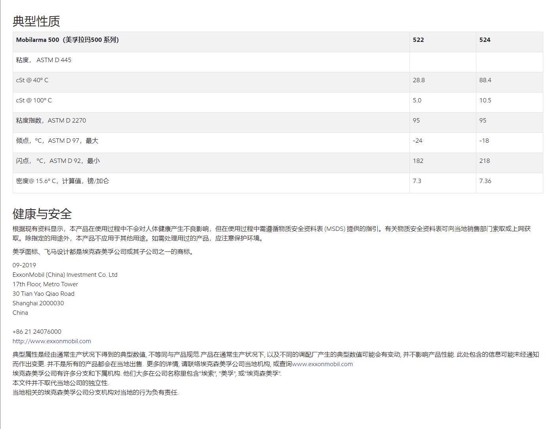The width and height of the screenshot is (552, 429).
Task: Click the value -18 in the table
Action: click(484, 141)
